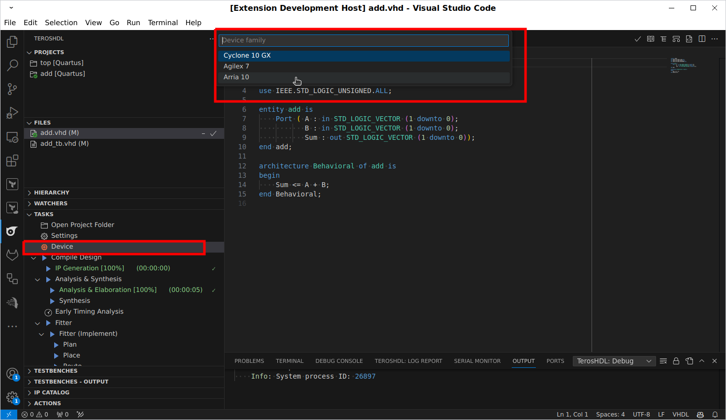
Task: Select Arria 10 device family
Action: tap(364, 77)
